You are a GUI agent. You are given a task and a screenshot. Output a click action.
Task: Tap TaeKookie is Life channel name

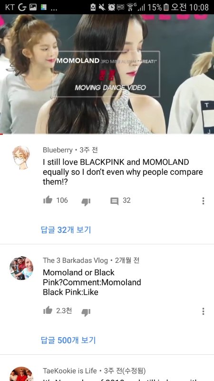point(70,371)
